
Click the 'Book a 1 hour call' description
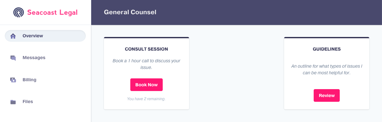(x=147, y=64)
